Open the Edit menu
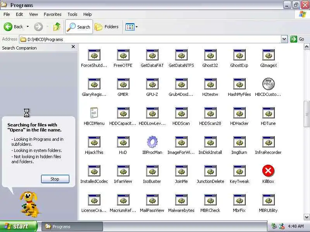 coord(19,14)
